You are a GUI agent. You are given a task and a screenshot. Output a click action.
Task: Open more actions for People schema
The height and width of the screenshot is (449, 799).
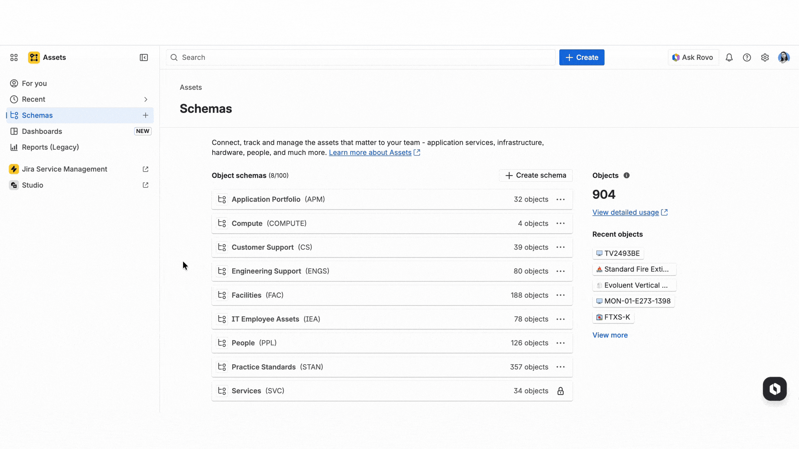pyautogui.click(x=561, y=343)
